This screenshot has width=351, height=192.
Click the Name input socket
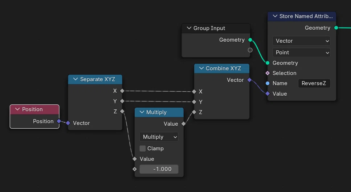coord(268,83)
